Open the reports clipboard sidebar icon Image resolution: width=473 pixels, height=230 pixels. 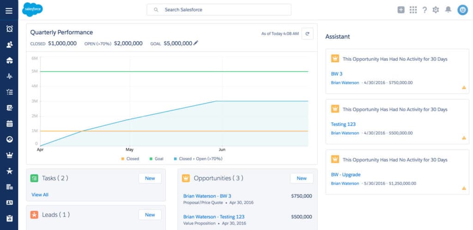click(9, 218)
